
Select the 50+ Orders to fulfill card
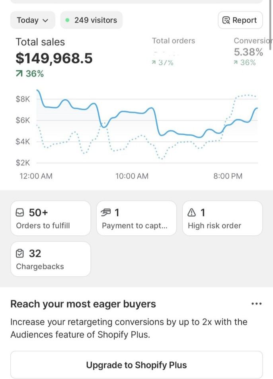51,218
